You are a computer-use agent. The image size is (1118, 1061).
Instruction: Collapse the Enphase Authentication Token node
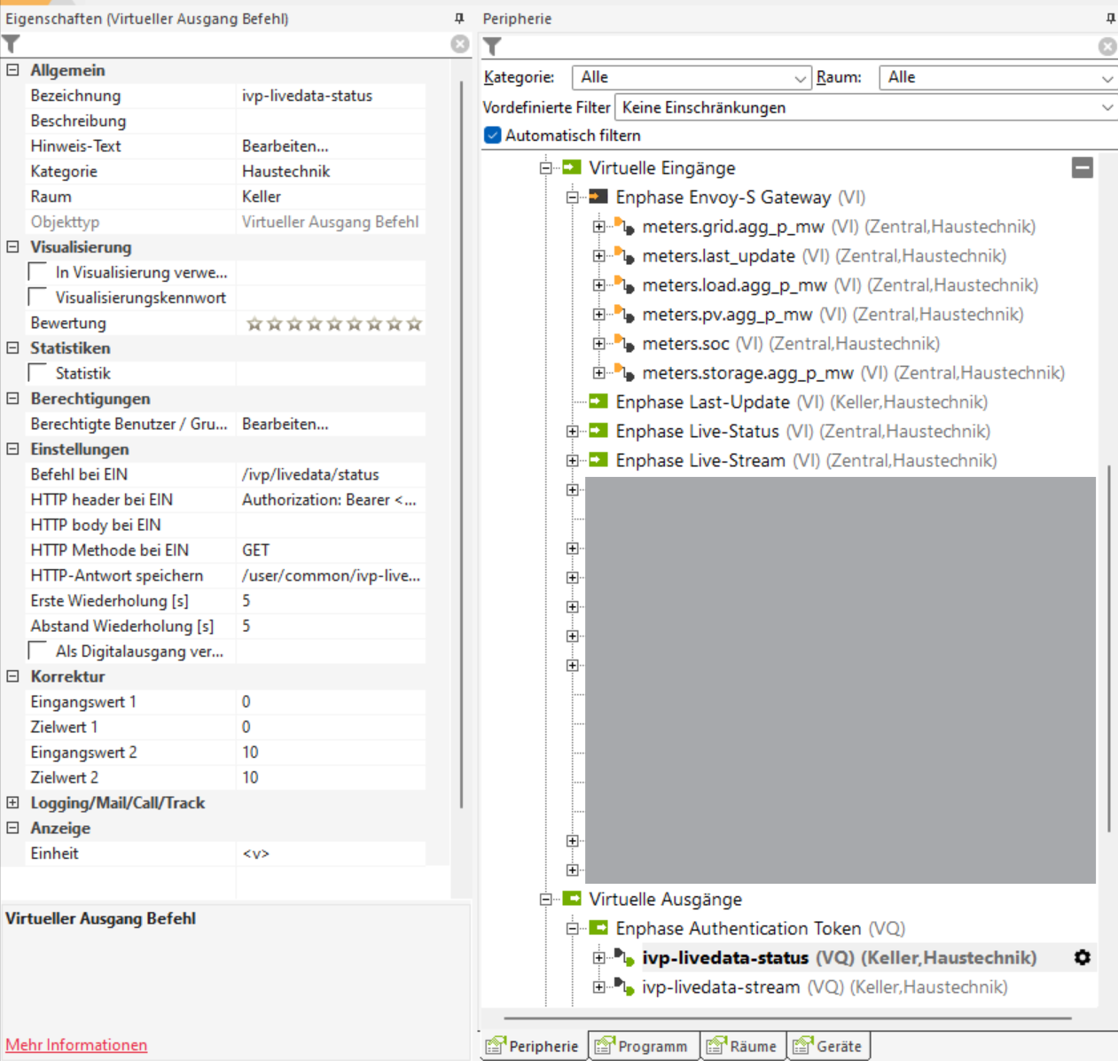(x=573, y=929)
